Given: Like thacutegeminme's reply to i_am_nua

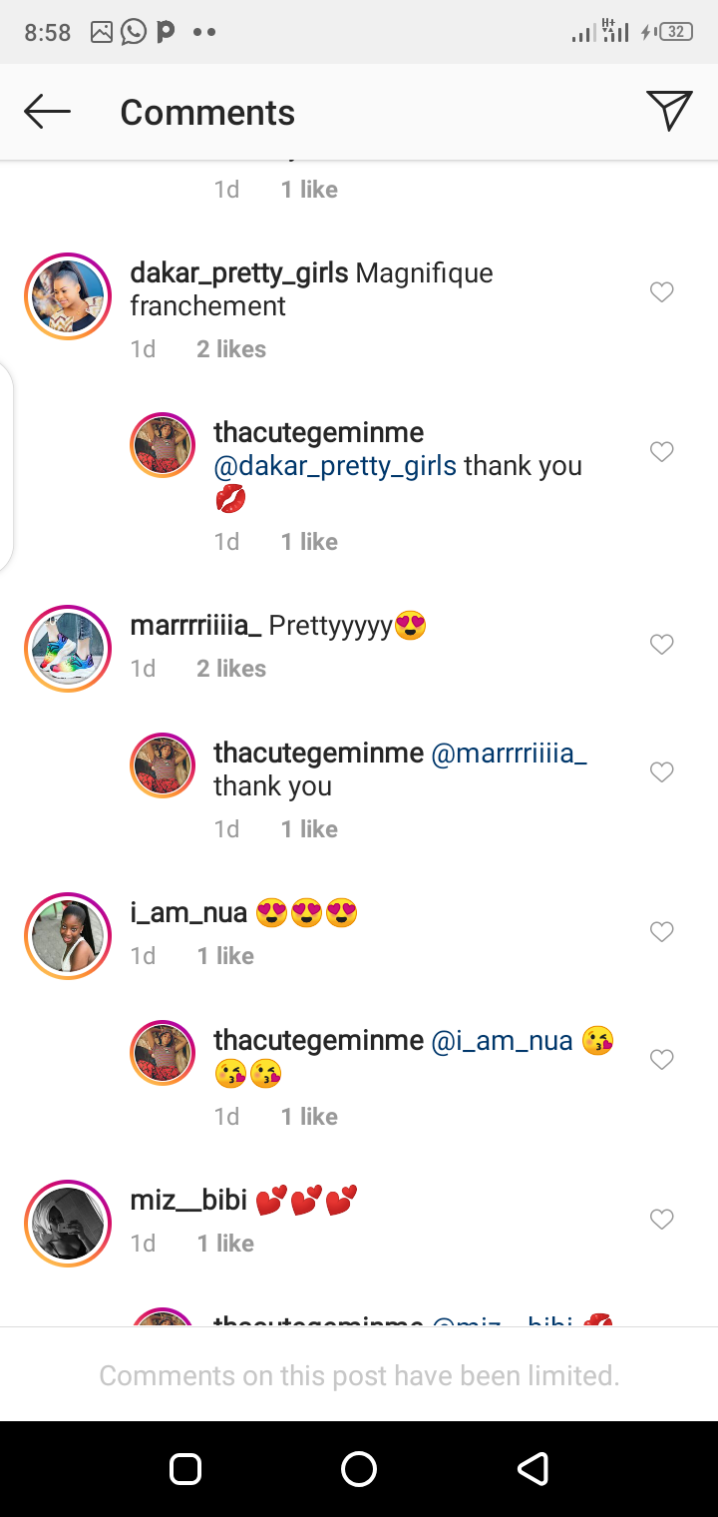Looking at the screenshot, I should tap(662, 1060).
